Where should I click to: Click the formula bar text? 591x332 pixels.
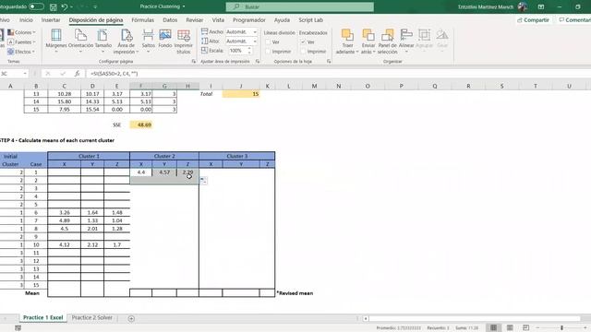pyautogui.click(x=114, y=74)
